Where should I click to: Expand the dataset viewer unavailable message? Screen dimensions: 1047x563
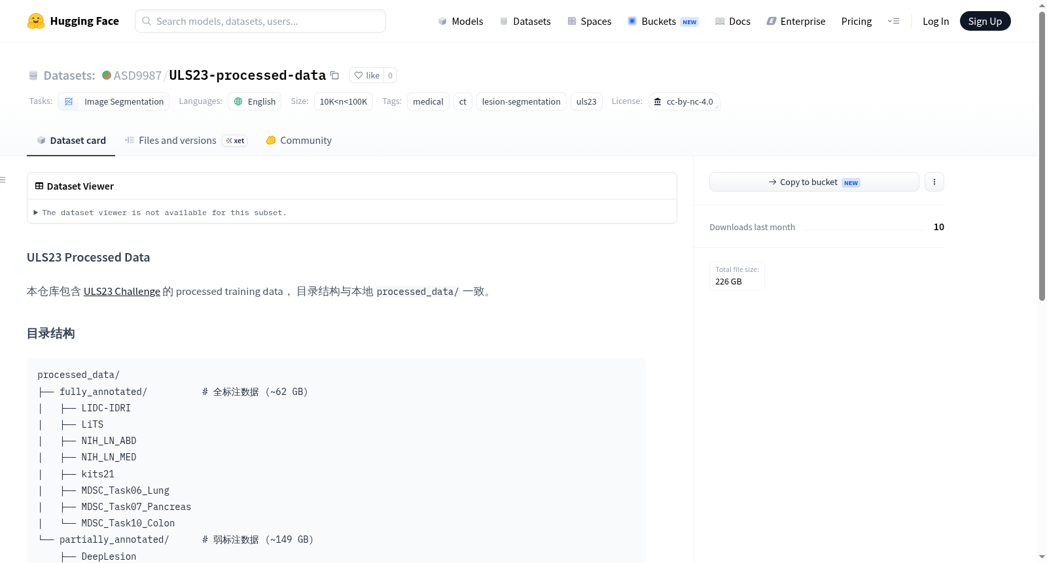160,213
